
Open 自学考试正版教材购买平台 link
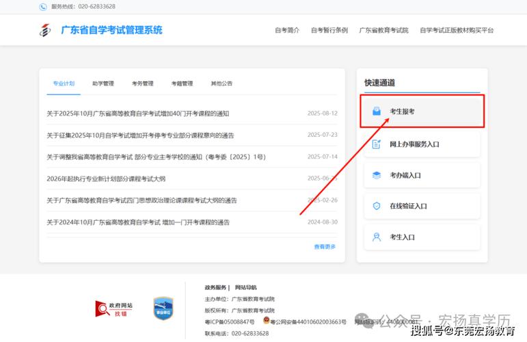pos(457,30)
